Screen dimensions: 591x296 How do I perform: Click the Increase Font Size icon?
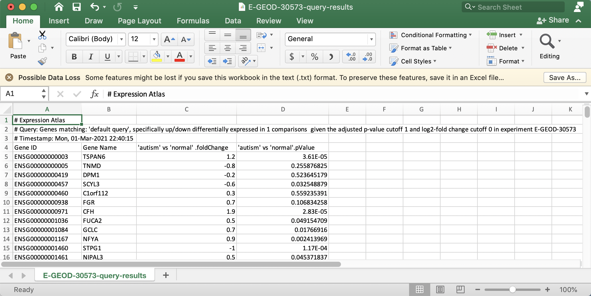tap(169, 39)
